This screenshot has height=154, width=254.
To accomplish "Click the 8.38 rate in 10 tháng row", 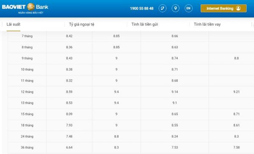I will click(x=69, y=69).
